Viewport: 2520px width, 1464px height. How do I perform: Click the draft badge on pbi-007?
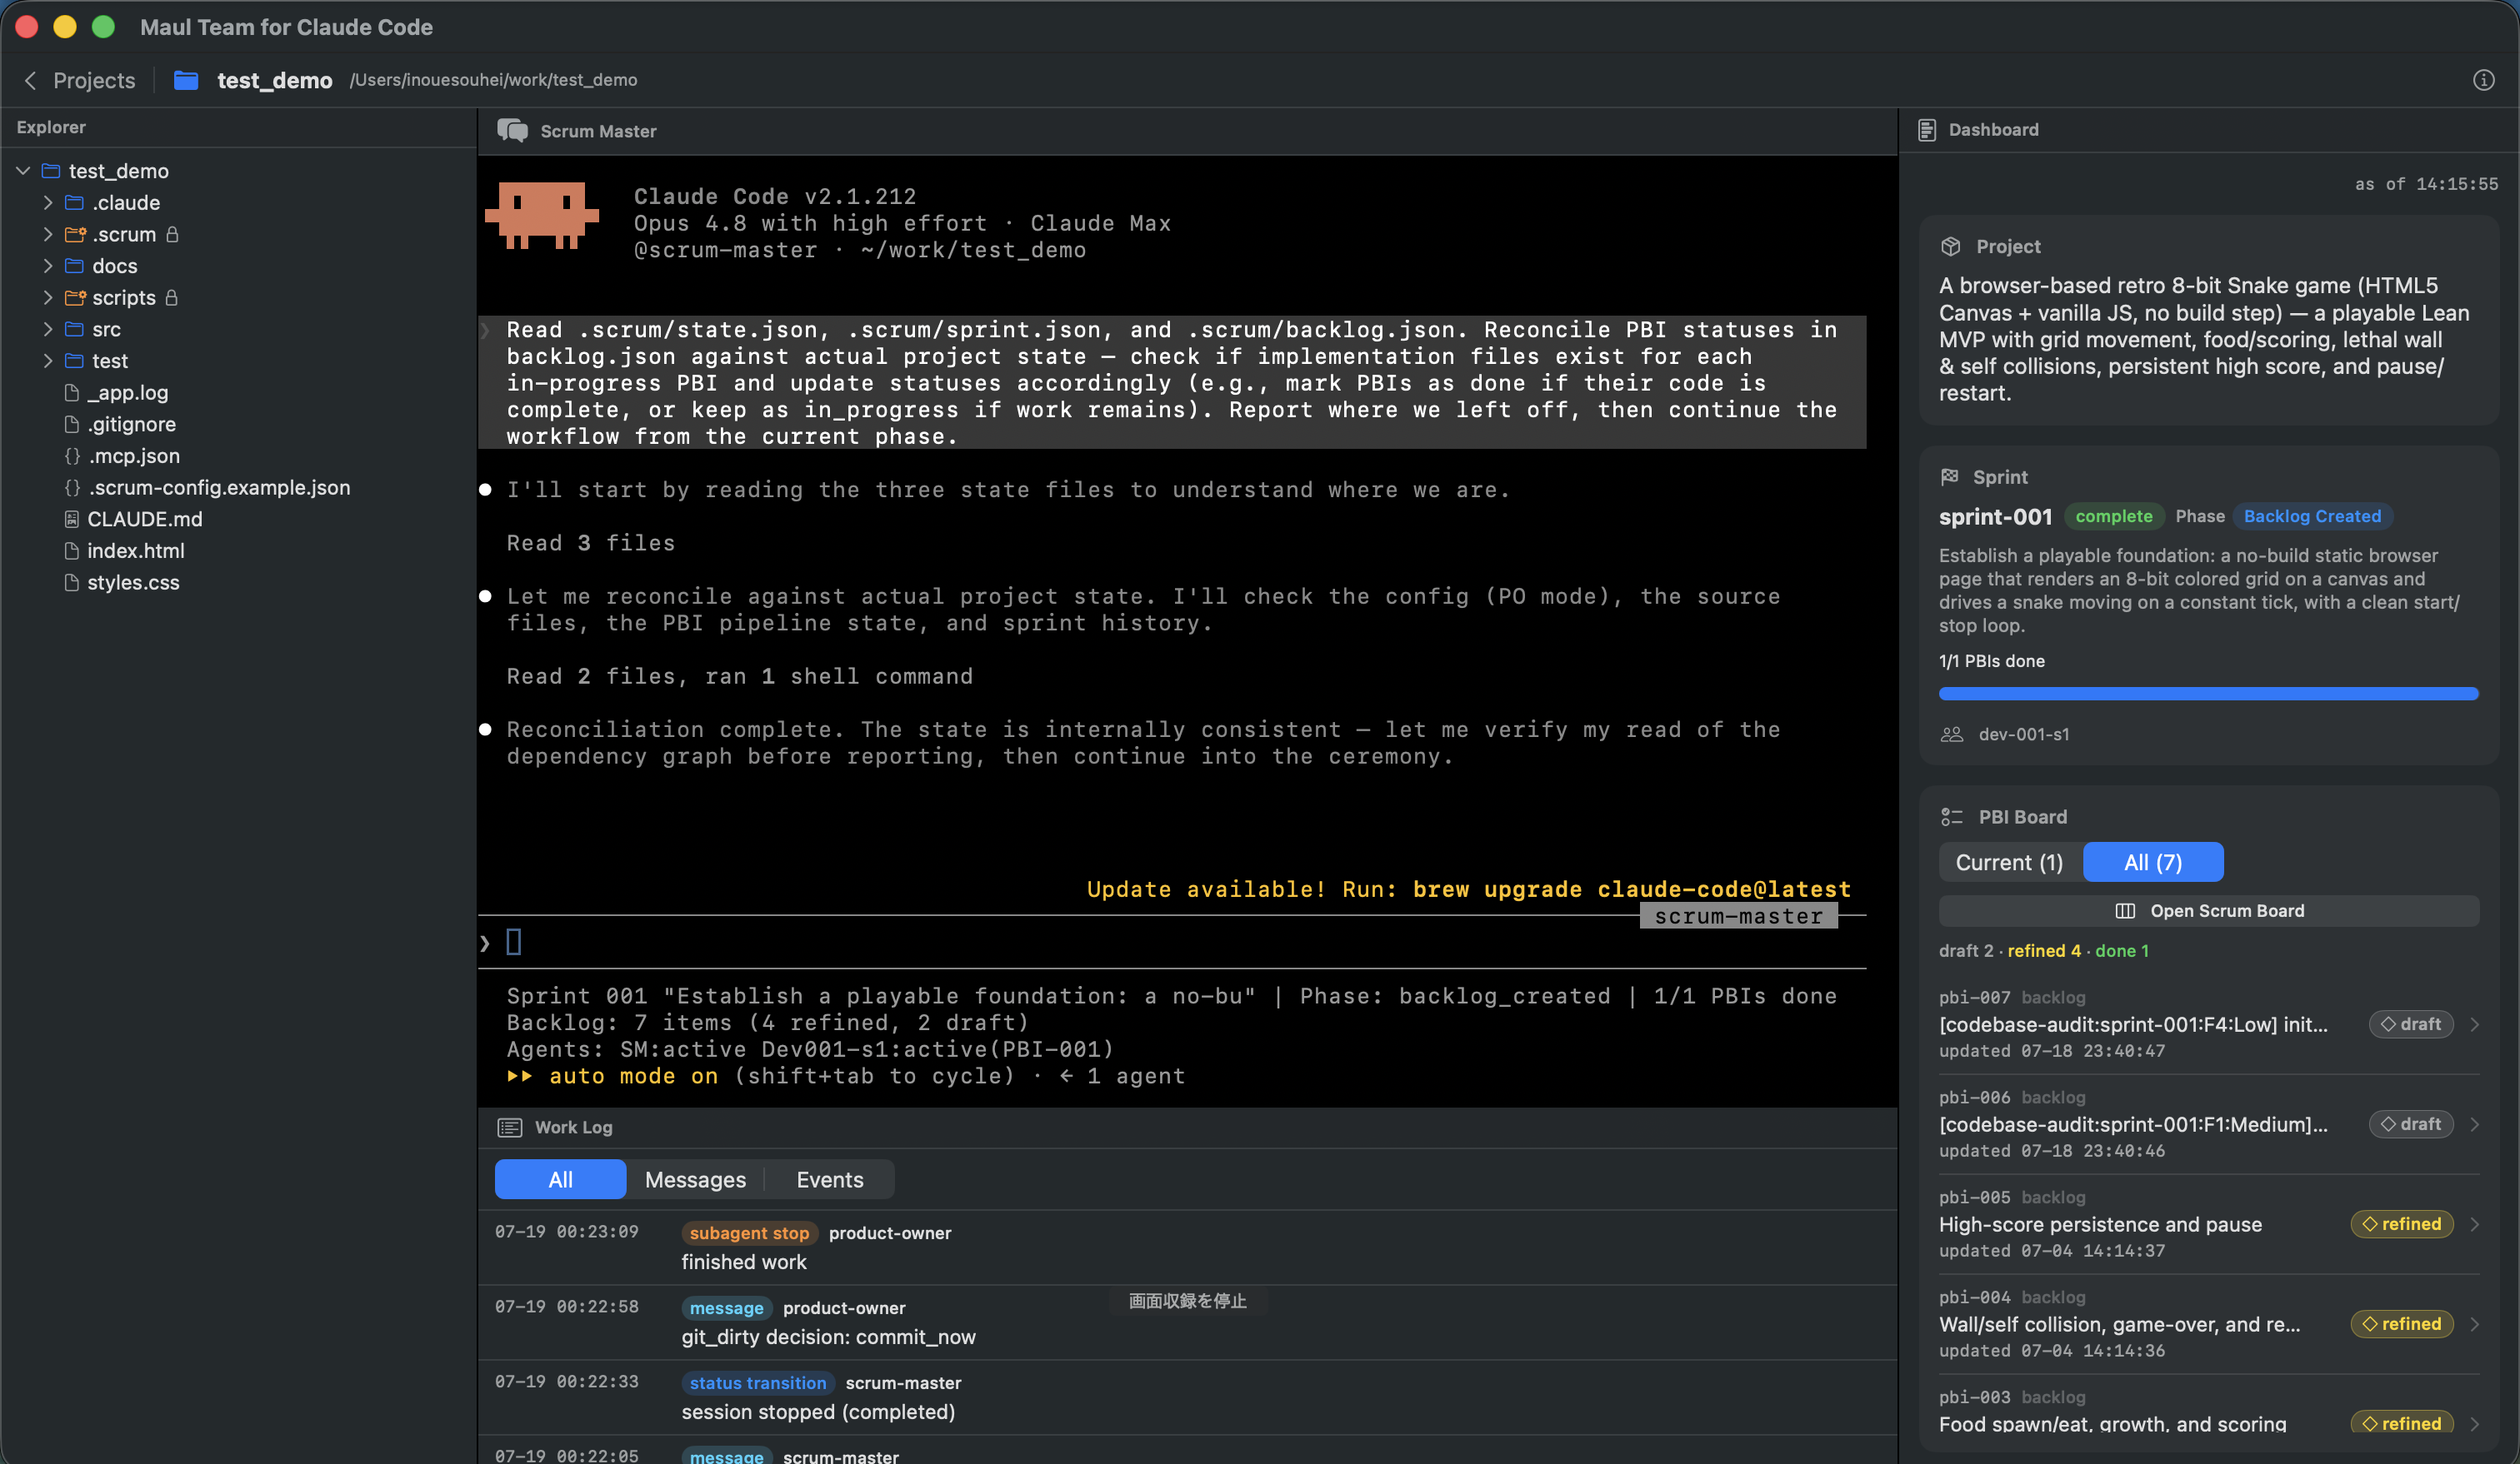tap(2411, 1024)
